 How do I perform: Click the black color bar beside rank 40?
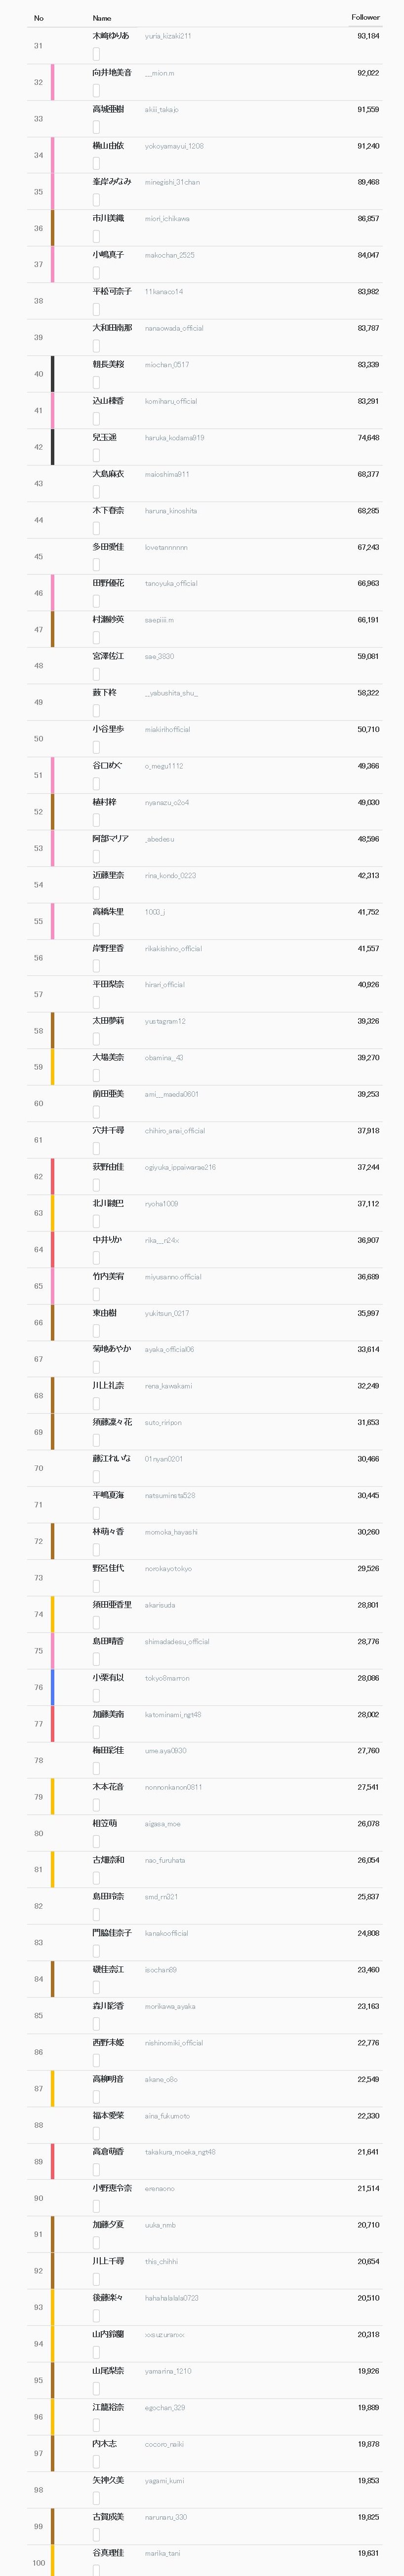coord(53,374)
